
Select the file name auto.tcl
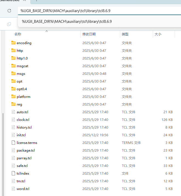click(x=22, y=112)
